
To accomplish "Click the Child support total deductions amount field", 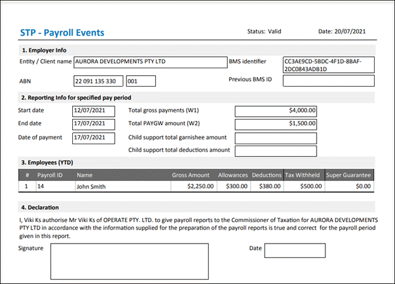I will (275, 151).
